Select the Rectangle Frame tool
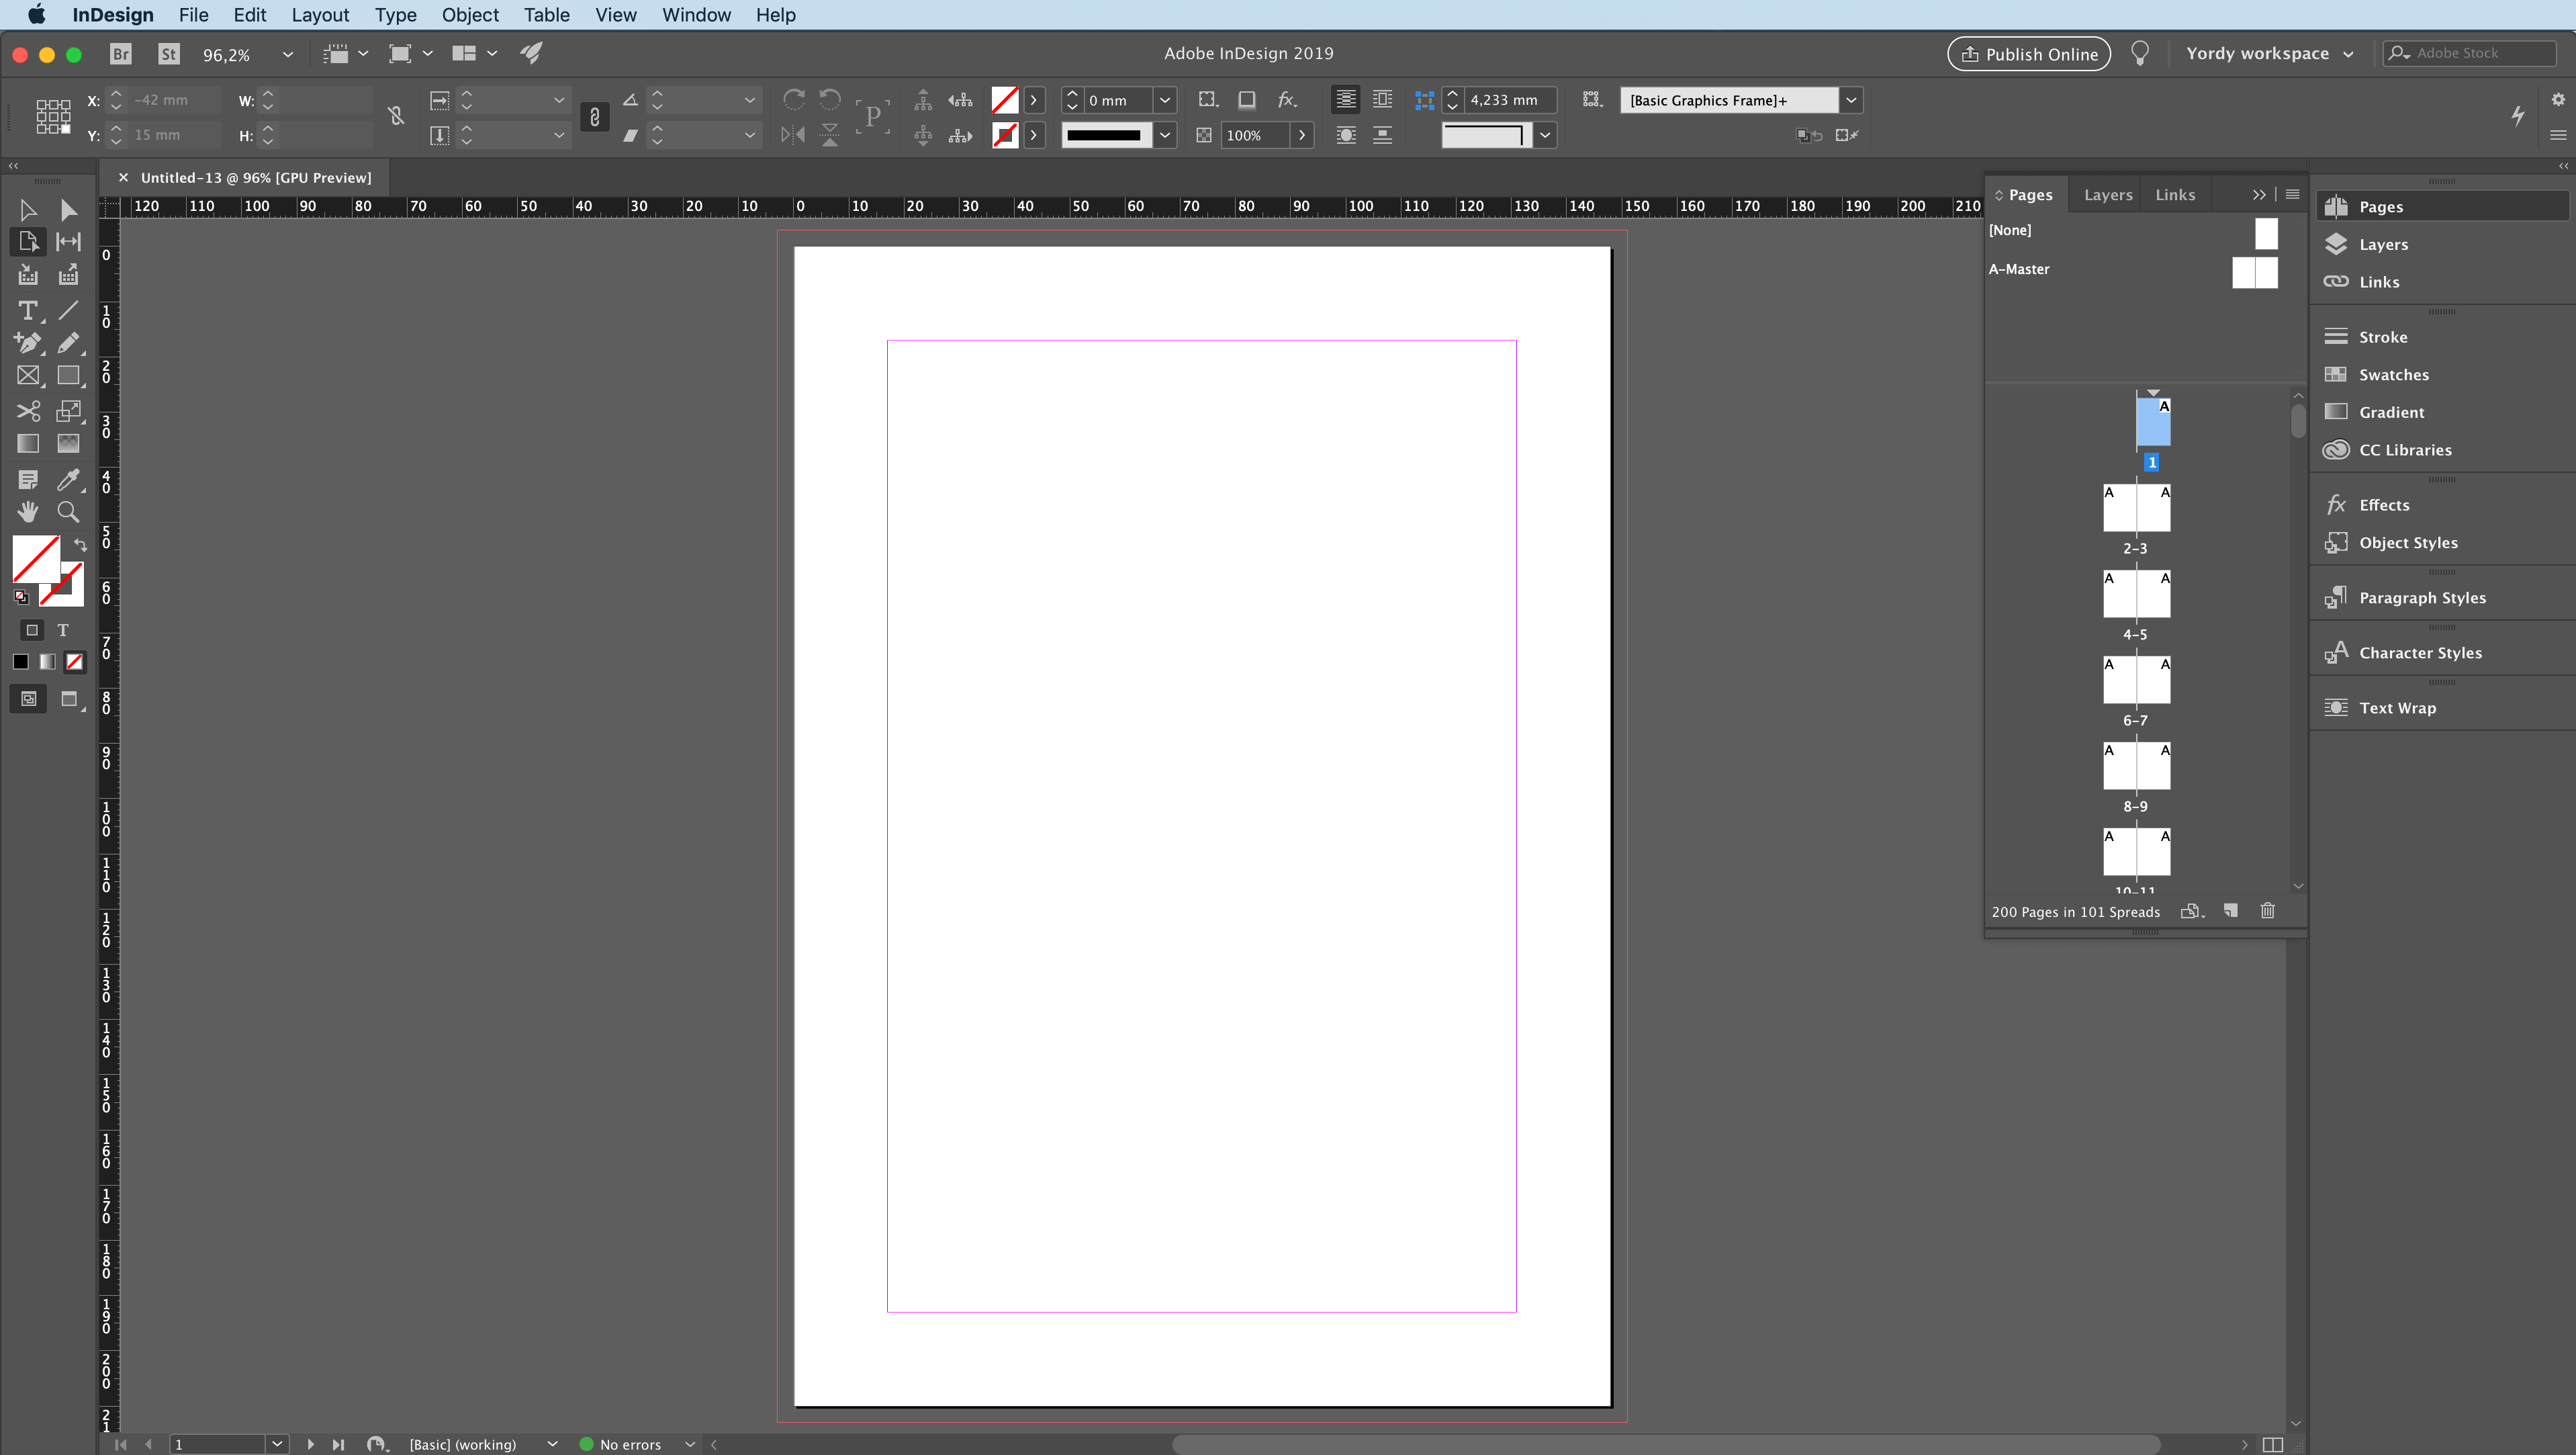2576x1455 pixels. tap(27, 376)
